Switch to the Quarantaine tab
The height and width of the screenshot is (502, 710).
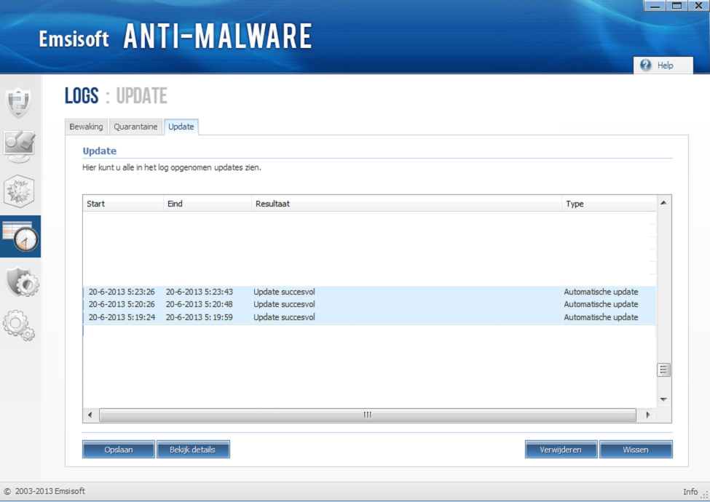[135, 127]
